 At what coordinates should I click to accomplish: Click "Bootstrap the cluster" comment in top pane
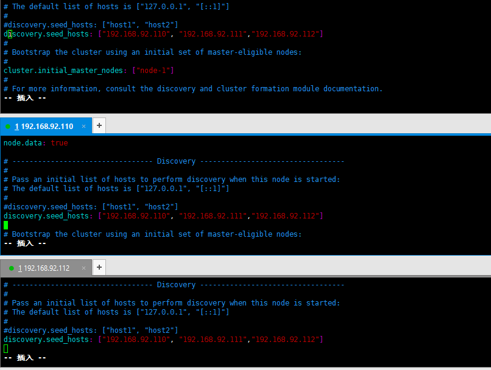[152, 52]
